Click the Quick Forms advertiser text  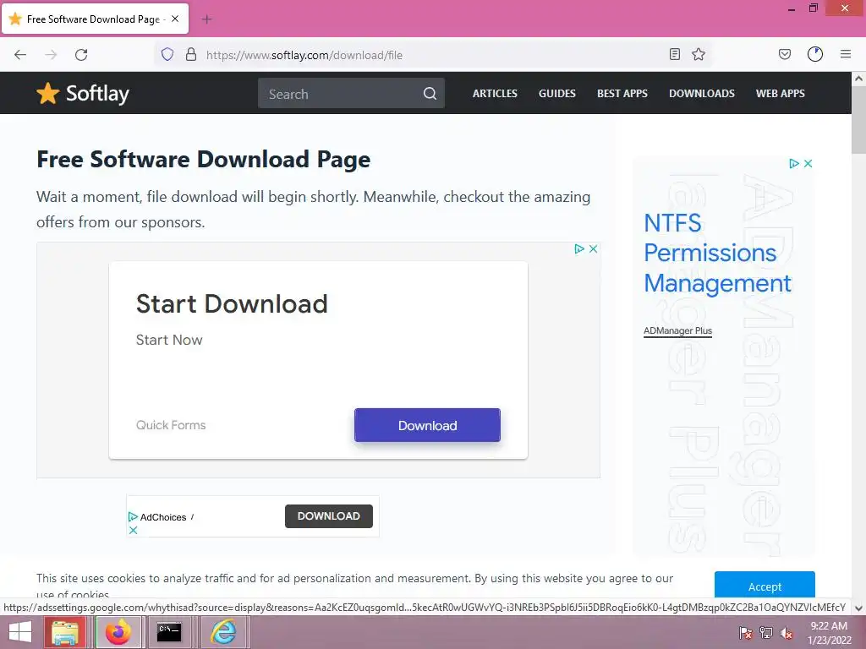[x=171, y=425]
